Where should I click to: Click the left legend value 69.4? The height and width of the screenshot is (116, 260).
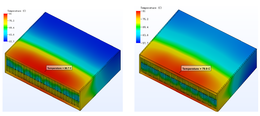(12, 28)
